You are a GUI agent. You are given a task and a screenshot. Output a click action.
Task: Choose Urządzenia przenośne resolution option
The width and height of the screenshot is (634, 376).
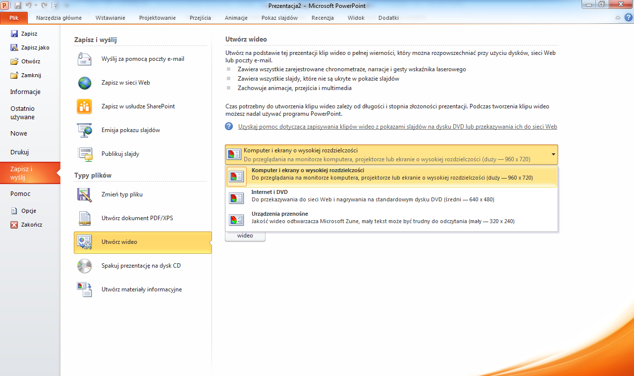(x=392, y=220)
